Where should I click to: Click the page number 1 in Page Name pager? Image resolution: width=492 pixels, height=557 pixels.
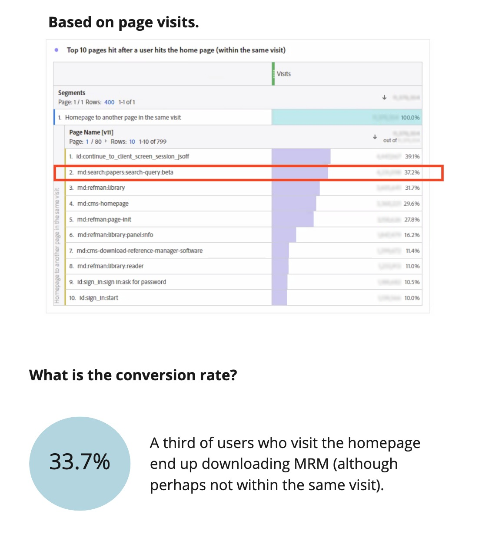click(87, 142)
